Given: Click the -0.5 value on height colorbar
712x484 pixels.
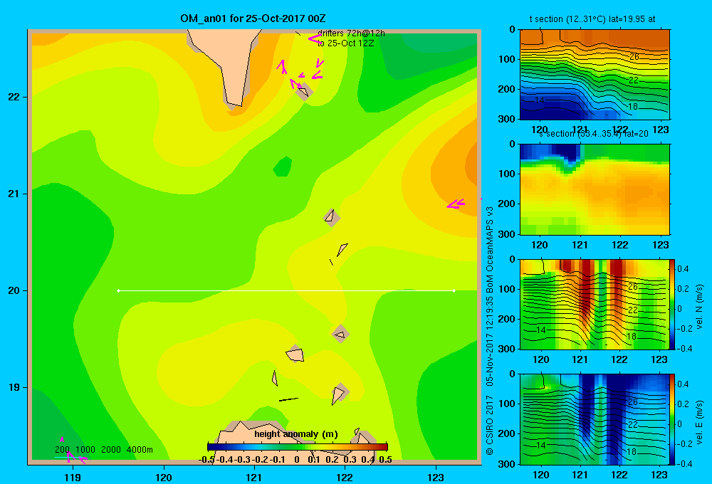Looking at the screenshot, I should coord(206,460).
